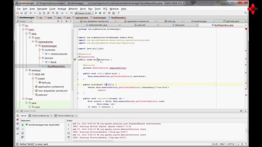Click the Spring bean gutter icon
262x147 pixels.
pos(75,60)
